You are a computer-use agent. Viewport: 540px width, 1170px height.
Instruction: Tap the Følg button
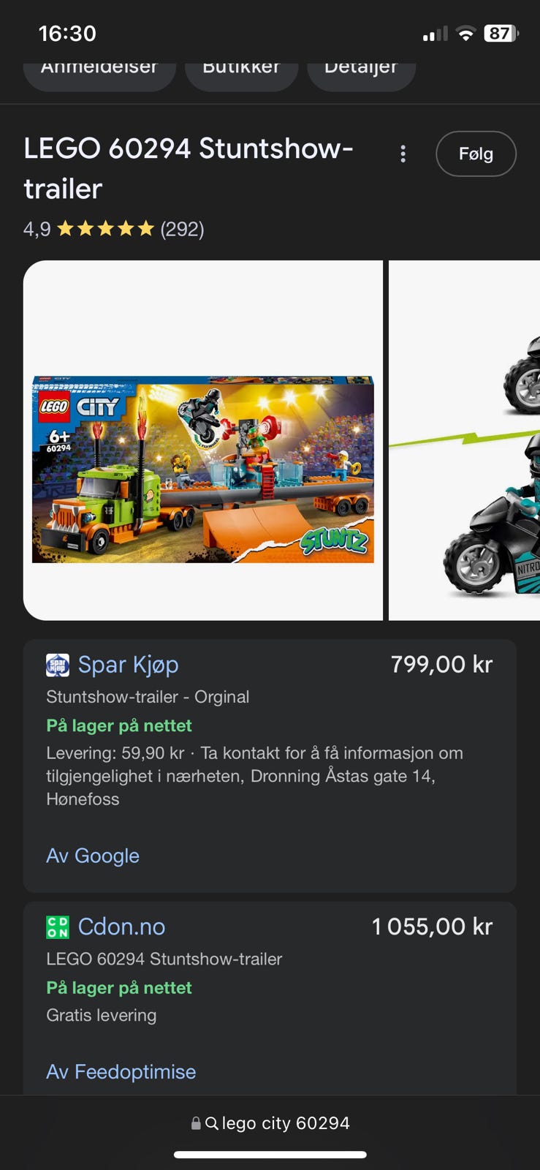point(476,154)
